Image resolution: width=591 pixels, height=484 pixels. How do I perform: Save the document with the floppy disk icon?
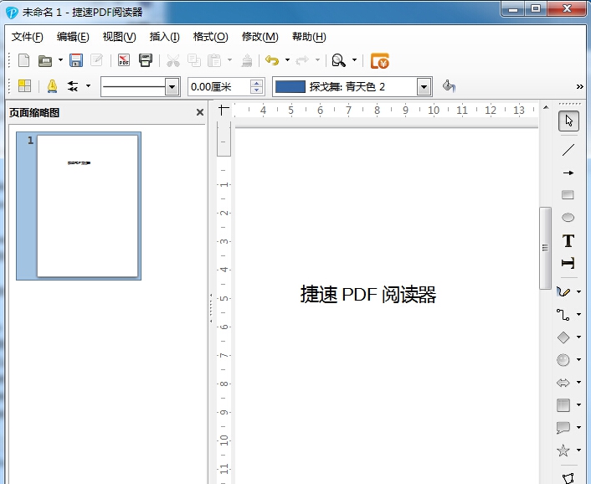(x=76, y=60)
